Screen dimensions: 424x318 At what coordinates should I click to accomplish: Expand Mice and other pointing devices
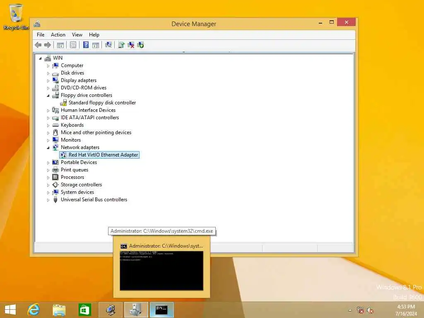(x=48, y=133)
